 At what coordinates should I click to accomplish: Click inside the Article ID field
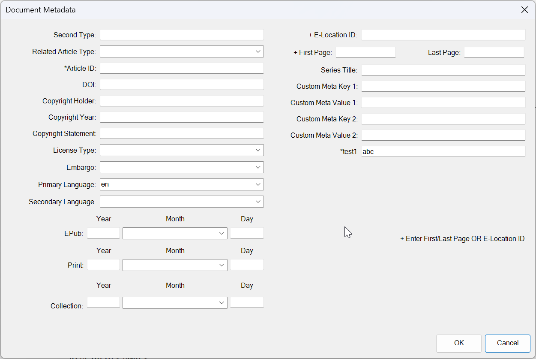click(x=182, y=68)
